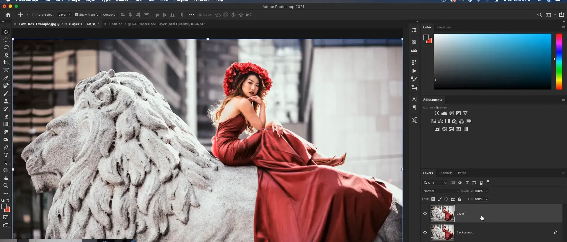Open the Layers panel menu
The image size is (567, 242).
pos(563,173)
